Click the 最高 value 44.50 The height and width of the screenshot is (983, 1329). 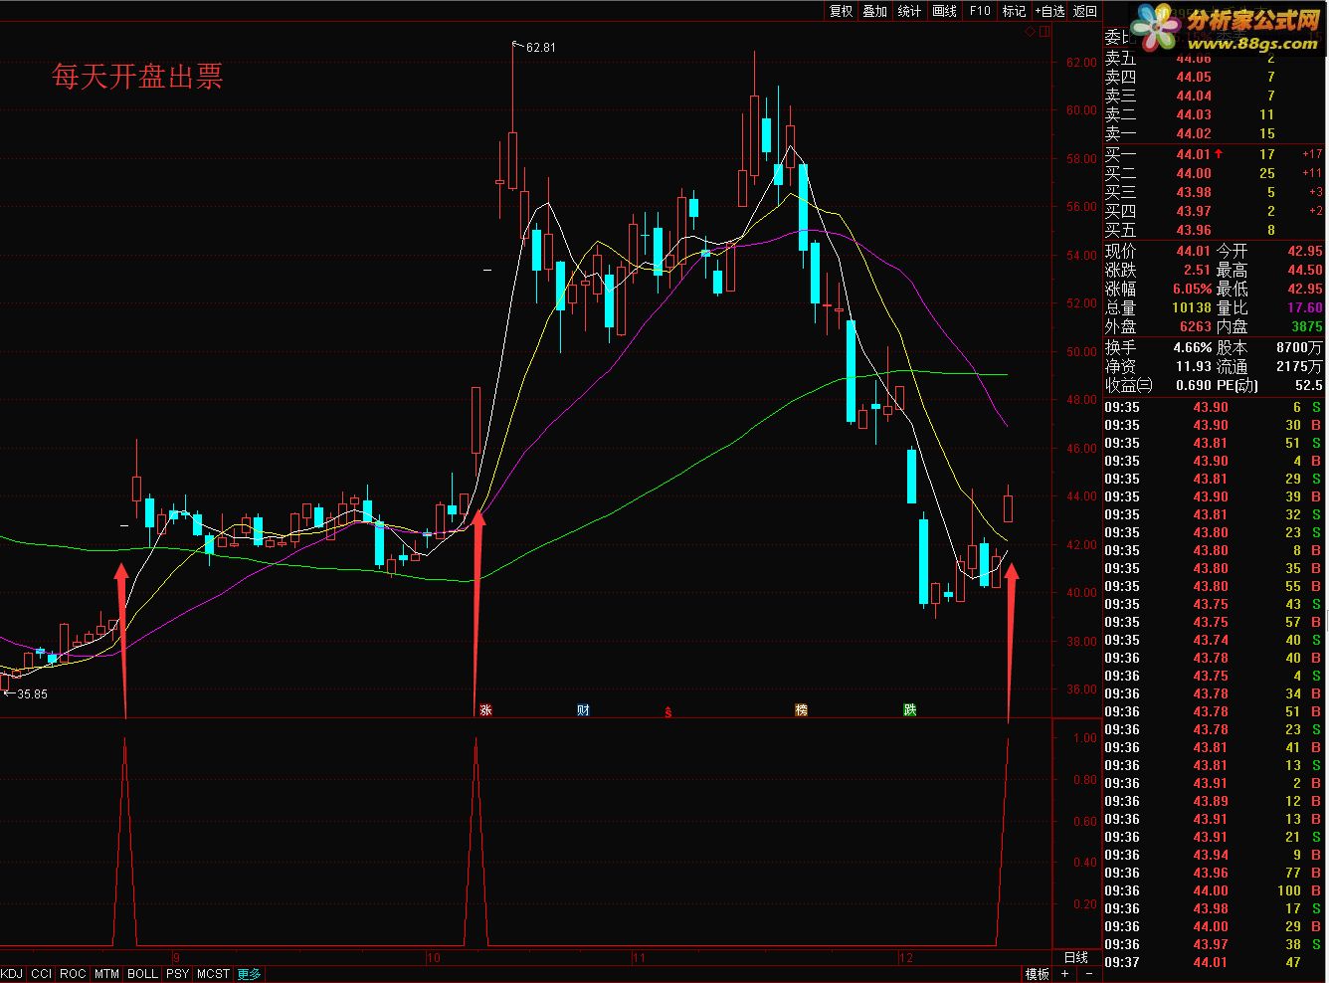1304,270
